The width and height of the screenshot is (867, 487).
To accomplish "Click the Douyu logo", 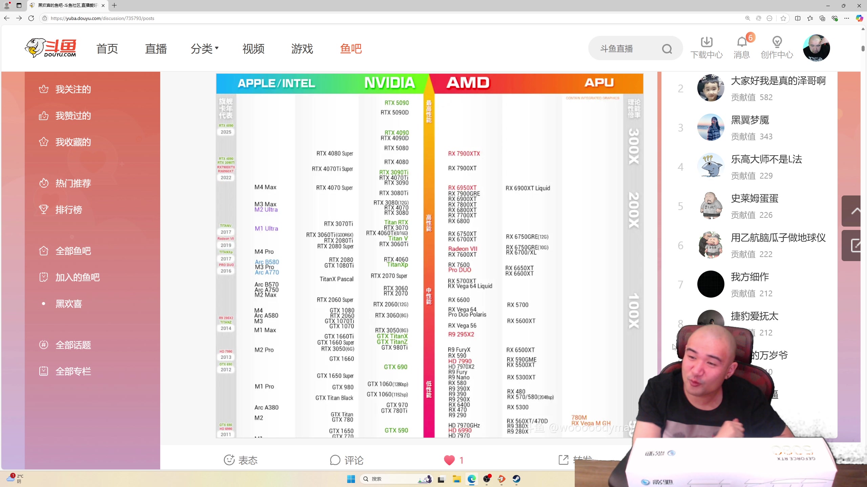I will coord(50,48).
